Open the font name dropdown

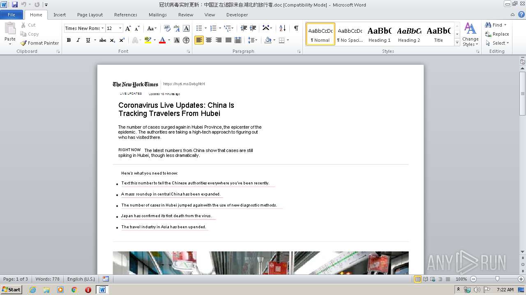click(102, 28)
